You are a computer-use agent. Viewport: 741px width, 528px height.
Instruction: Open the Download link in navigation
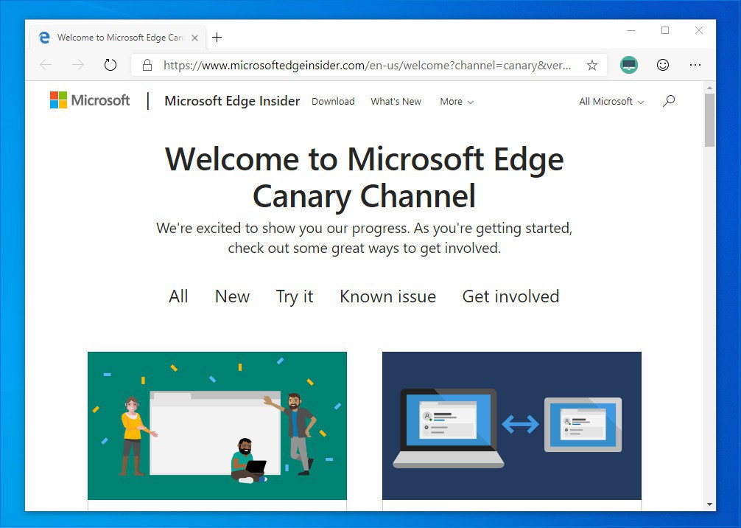(333, 101)
